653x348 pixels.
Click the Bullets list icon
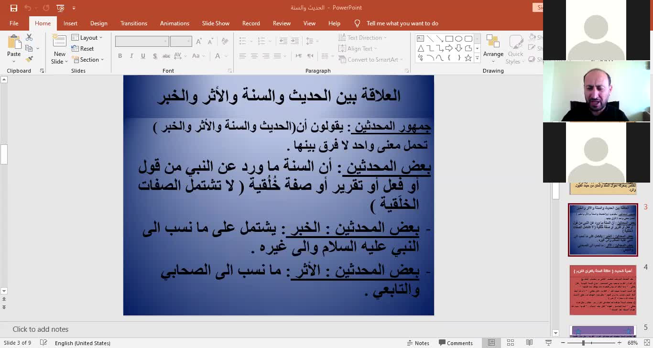pos(242,41)
